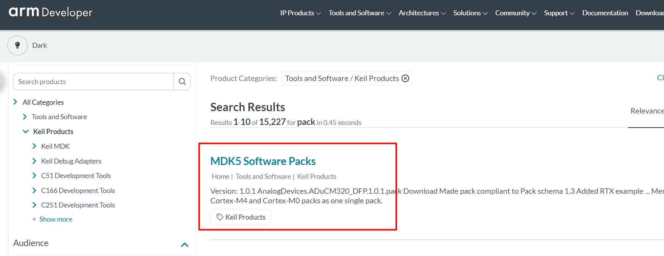Open the Solutions menu
The height and width of the screenshot is (256, 664).
pos(470,13)
